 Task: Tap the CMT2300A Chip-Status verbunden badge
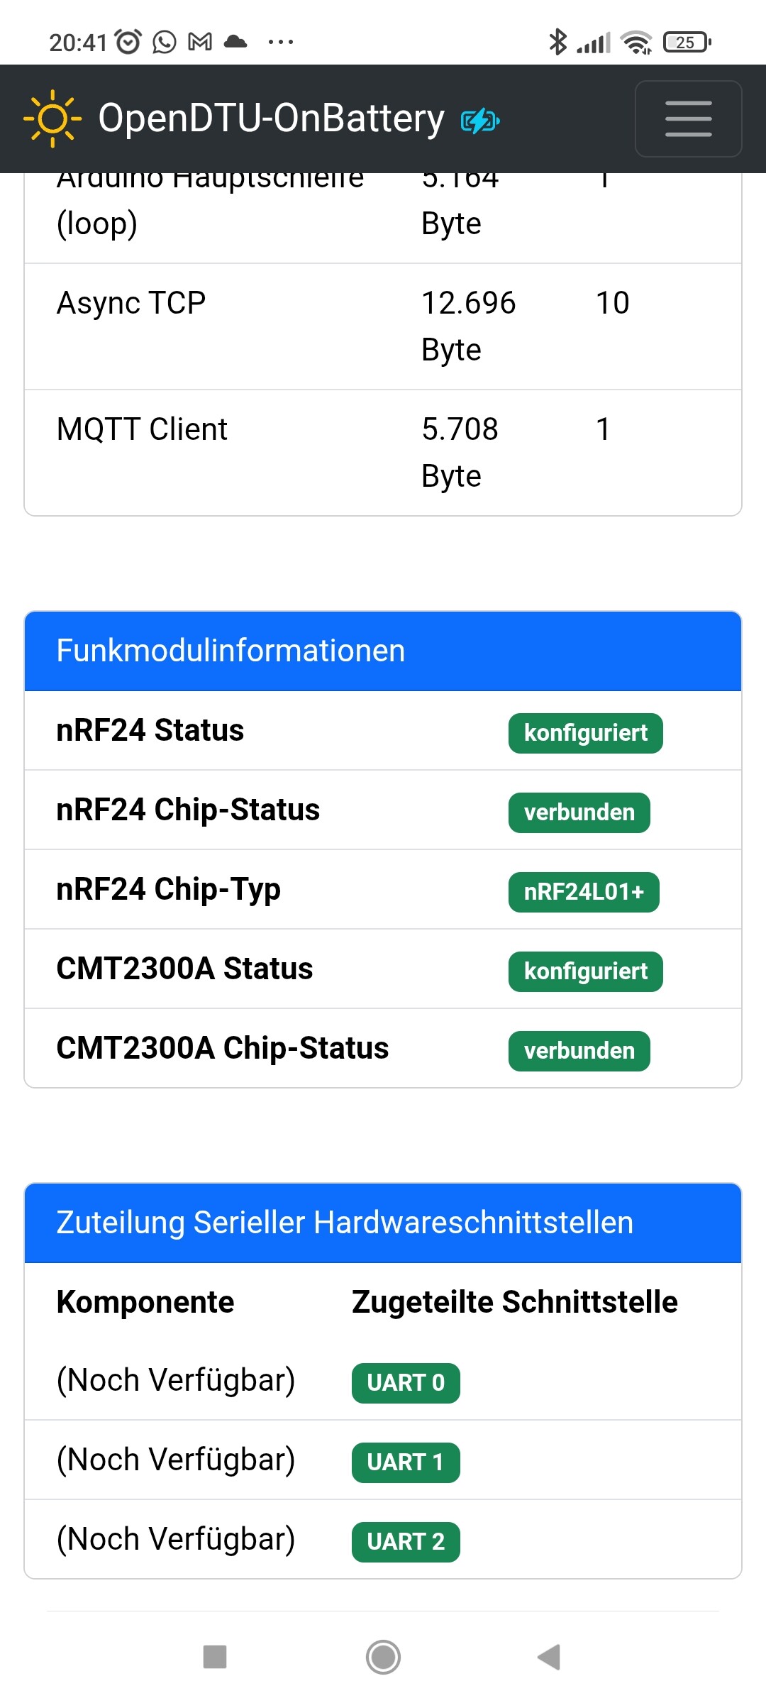pyautogui.click(x=579, y=1051)
